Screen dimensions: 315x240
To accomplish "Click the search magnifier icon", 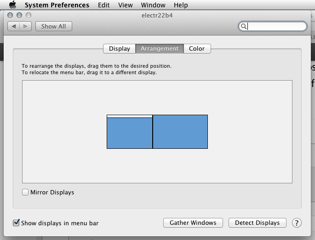I will [x=244, y=26].
